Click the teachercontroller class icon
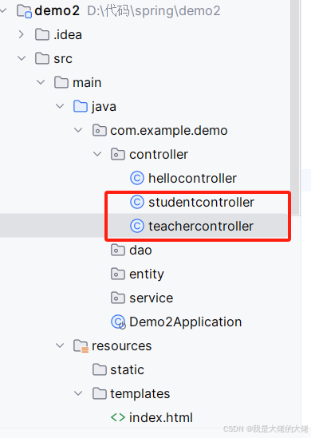This screenshot has height=438, width=311. [x=137, y=226]
